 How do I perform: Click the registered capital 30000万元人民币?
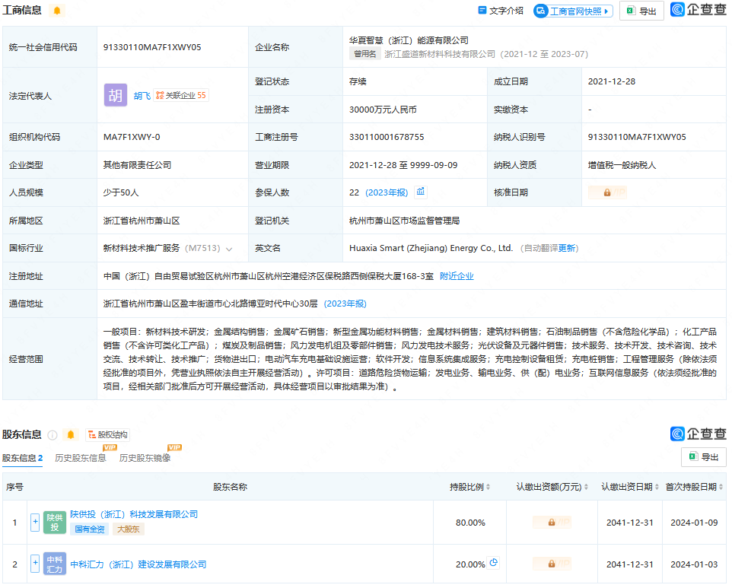383,110
